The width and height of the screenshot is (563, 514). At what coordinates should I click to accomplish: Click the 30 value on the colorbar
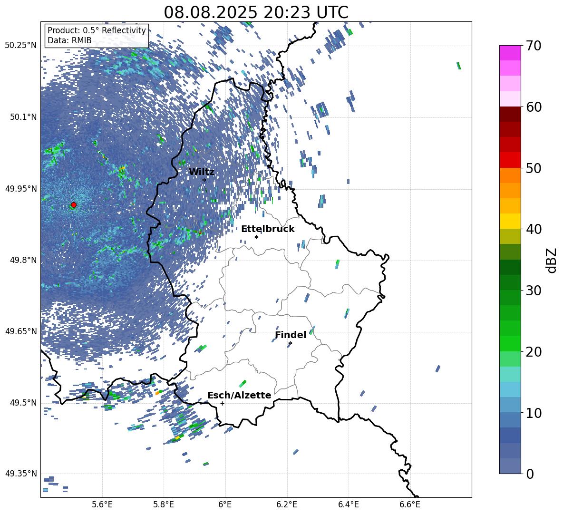(x=534, y=291)
